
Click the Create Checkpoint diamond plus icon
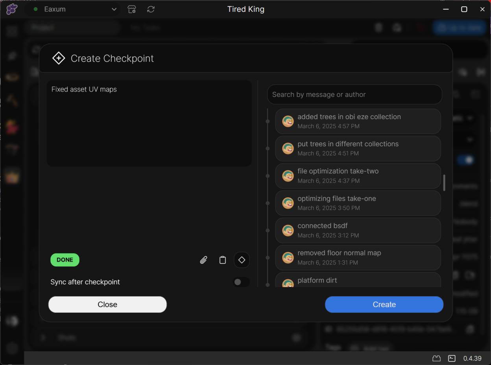coord(59,58)
